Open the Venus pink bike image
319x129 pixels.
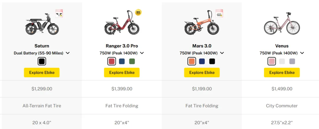[282, 23]
